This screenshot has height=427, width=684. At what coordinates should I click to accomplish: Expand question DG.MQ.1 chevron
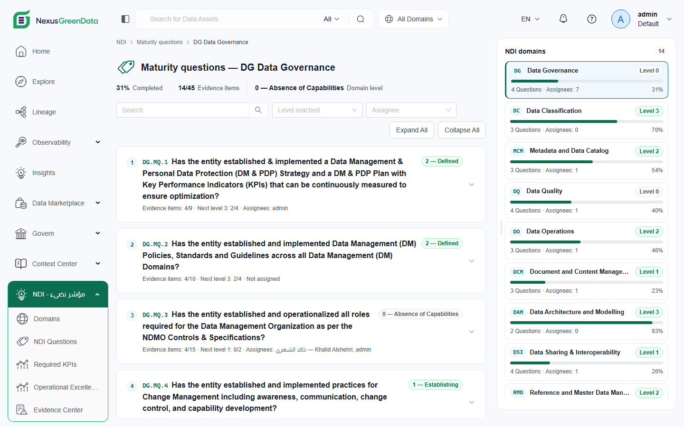pyautogui.click(x=472, y=185)
